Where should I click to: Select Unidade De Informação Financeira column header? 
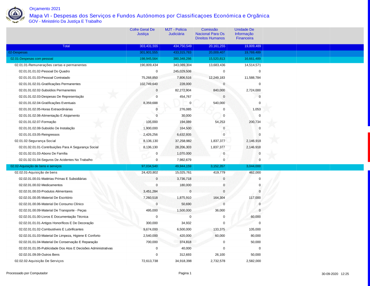coord(244,34)
